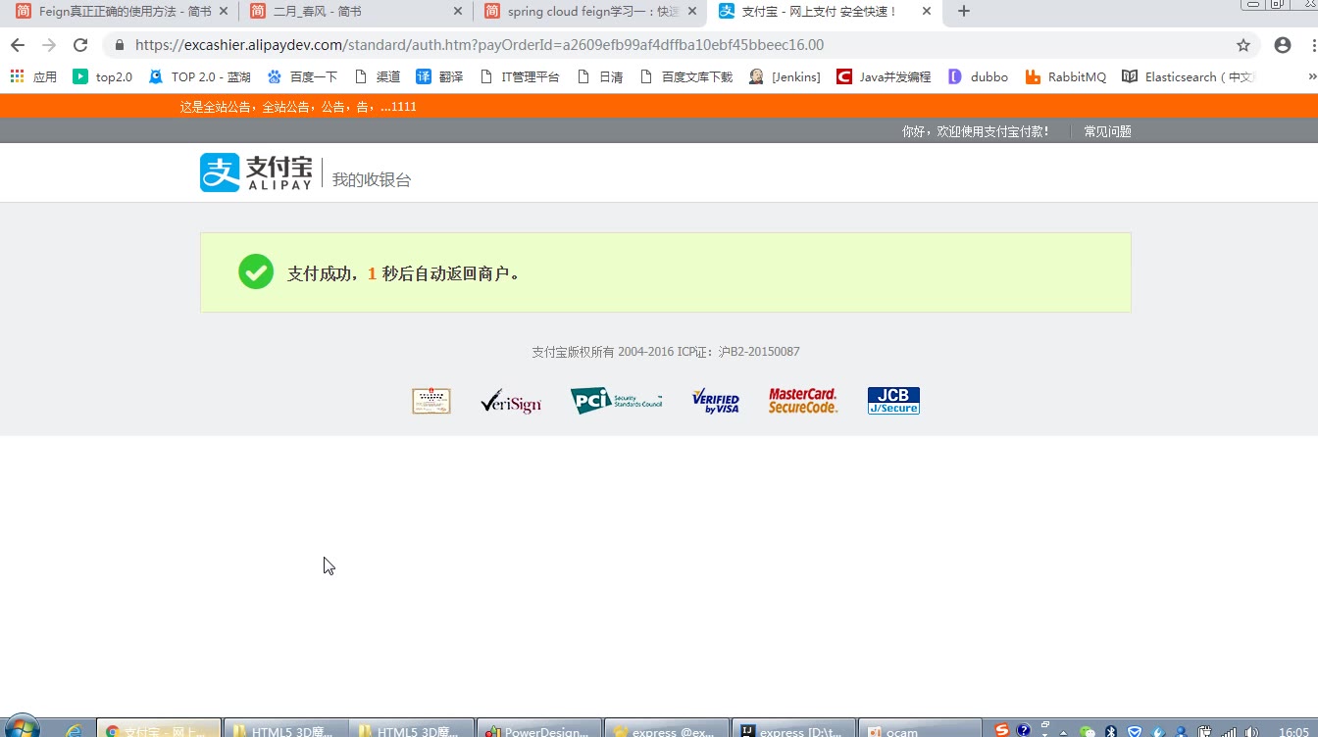This screenshot has width=1318, height=737.
Task: Open the IT管理平台 bookmark
Action: tap(519, 76)
